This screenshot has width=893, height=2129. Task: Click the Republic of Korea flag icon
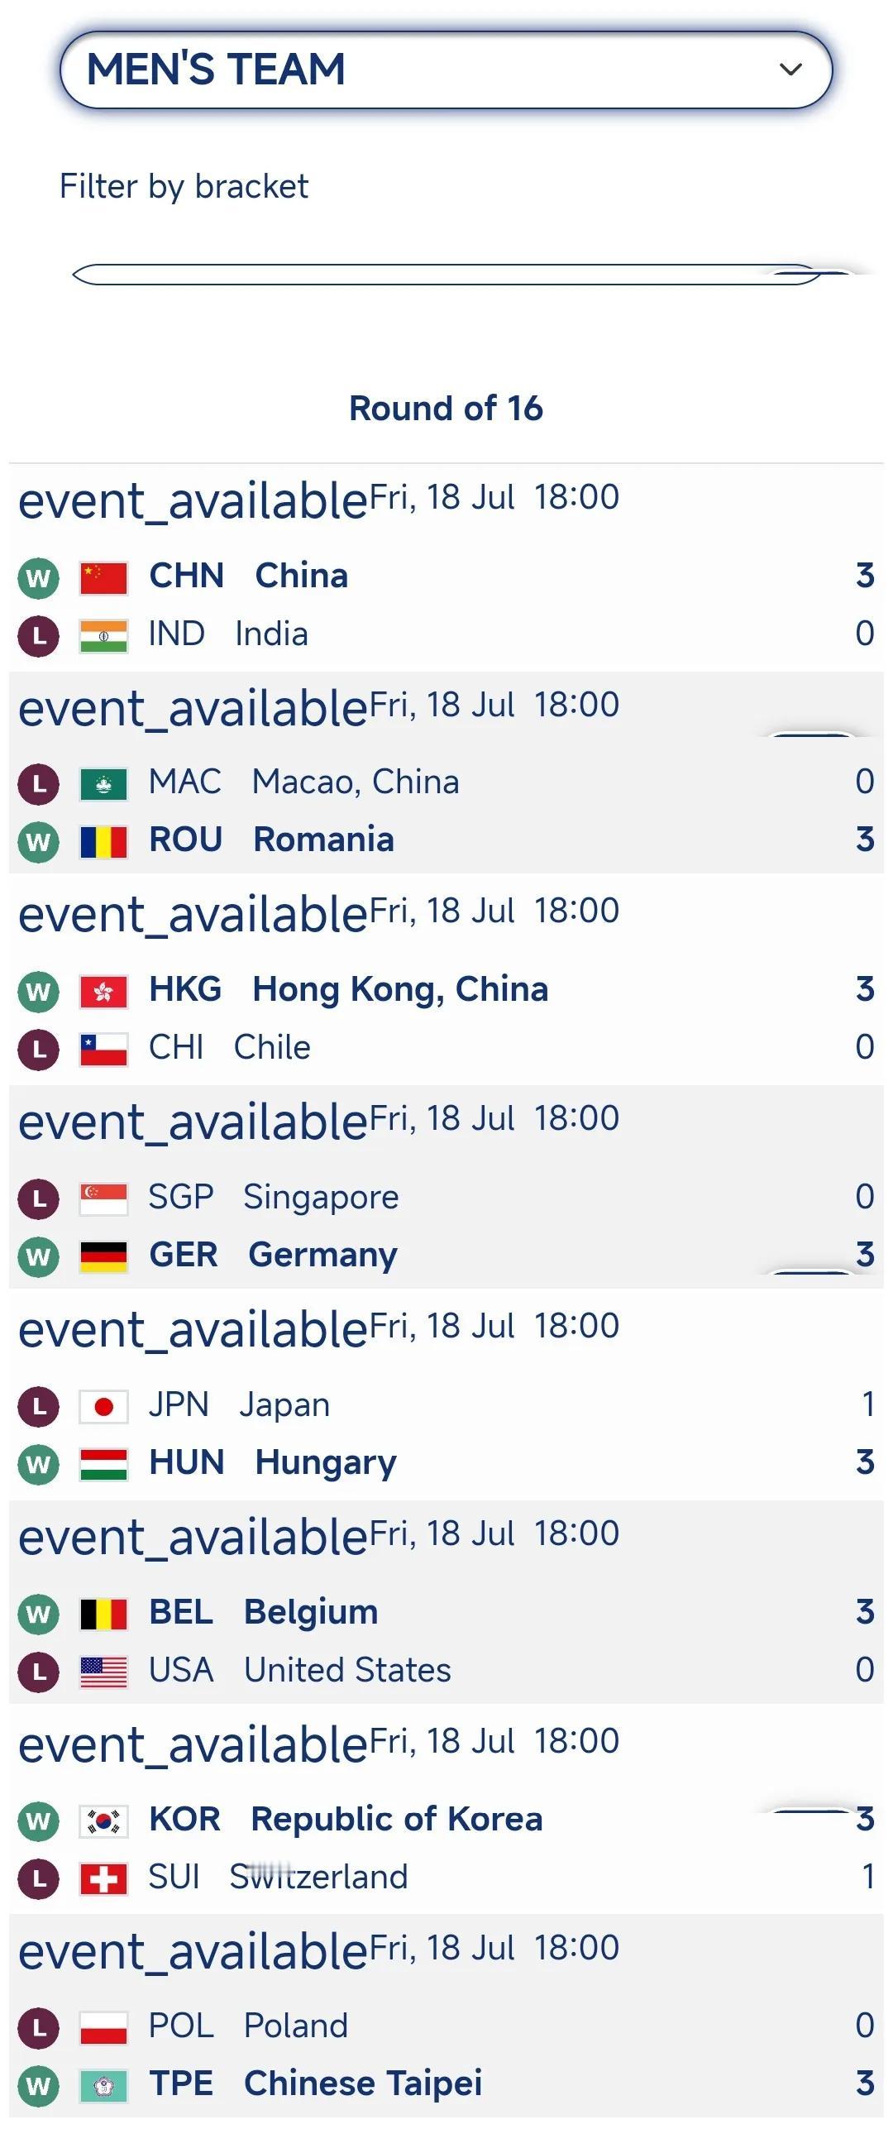[103, 1820]
